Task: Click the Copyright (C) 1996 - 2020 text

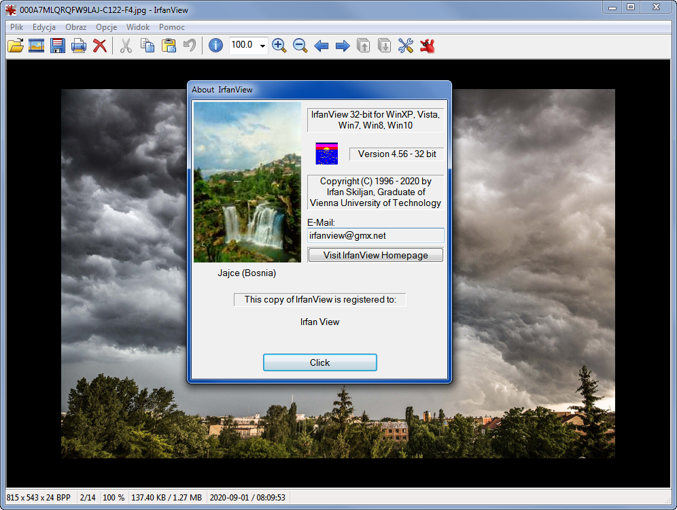Action: click(x=376, y=192)
